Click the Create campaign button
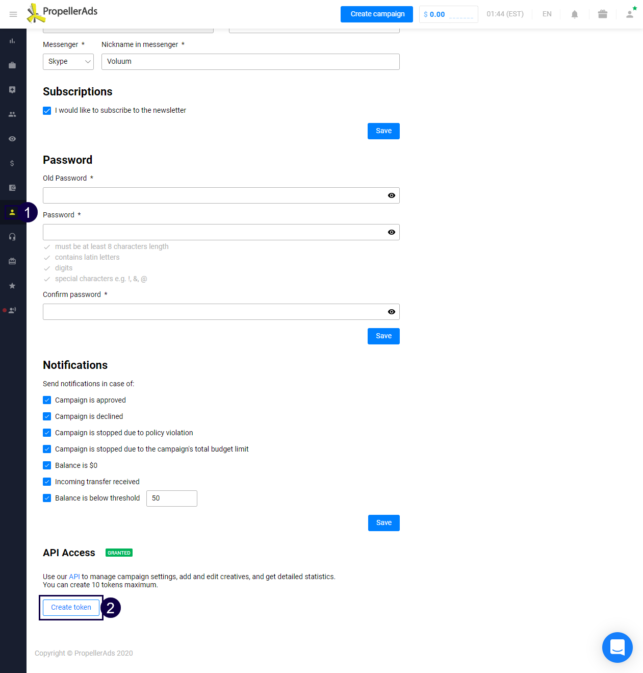643x673 pixels. 377,14
